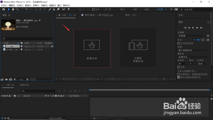Click the last frame playback button
The height and width of the screenshot is (120, 213).
[201, 28]
